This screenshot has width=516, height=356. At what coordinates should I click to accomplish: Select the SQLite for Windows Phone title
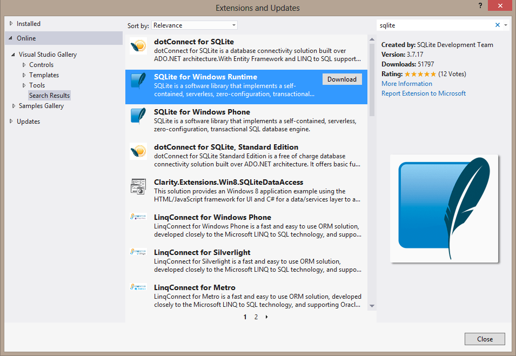pyautogui.click(x=202, y=112)
